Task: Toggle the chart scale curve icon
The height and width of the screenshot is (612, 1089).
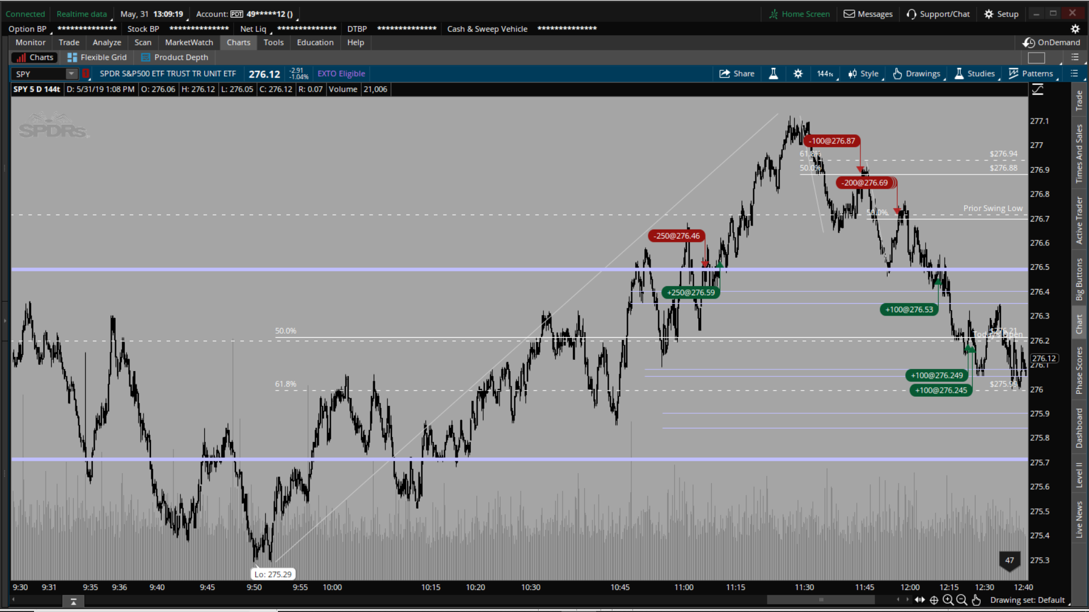Action: click(x=1037, y=90)
